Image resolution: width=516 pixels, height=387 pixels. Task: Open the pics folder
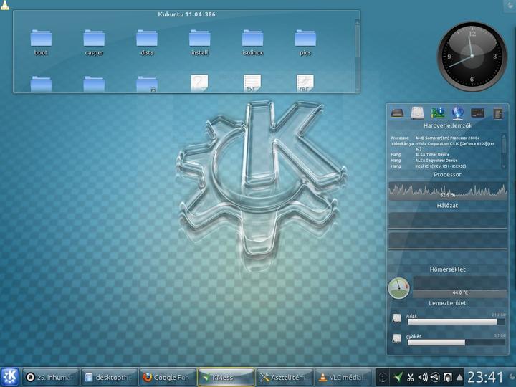(x=305, y=43)
